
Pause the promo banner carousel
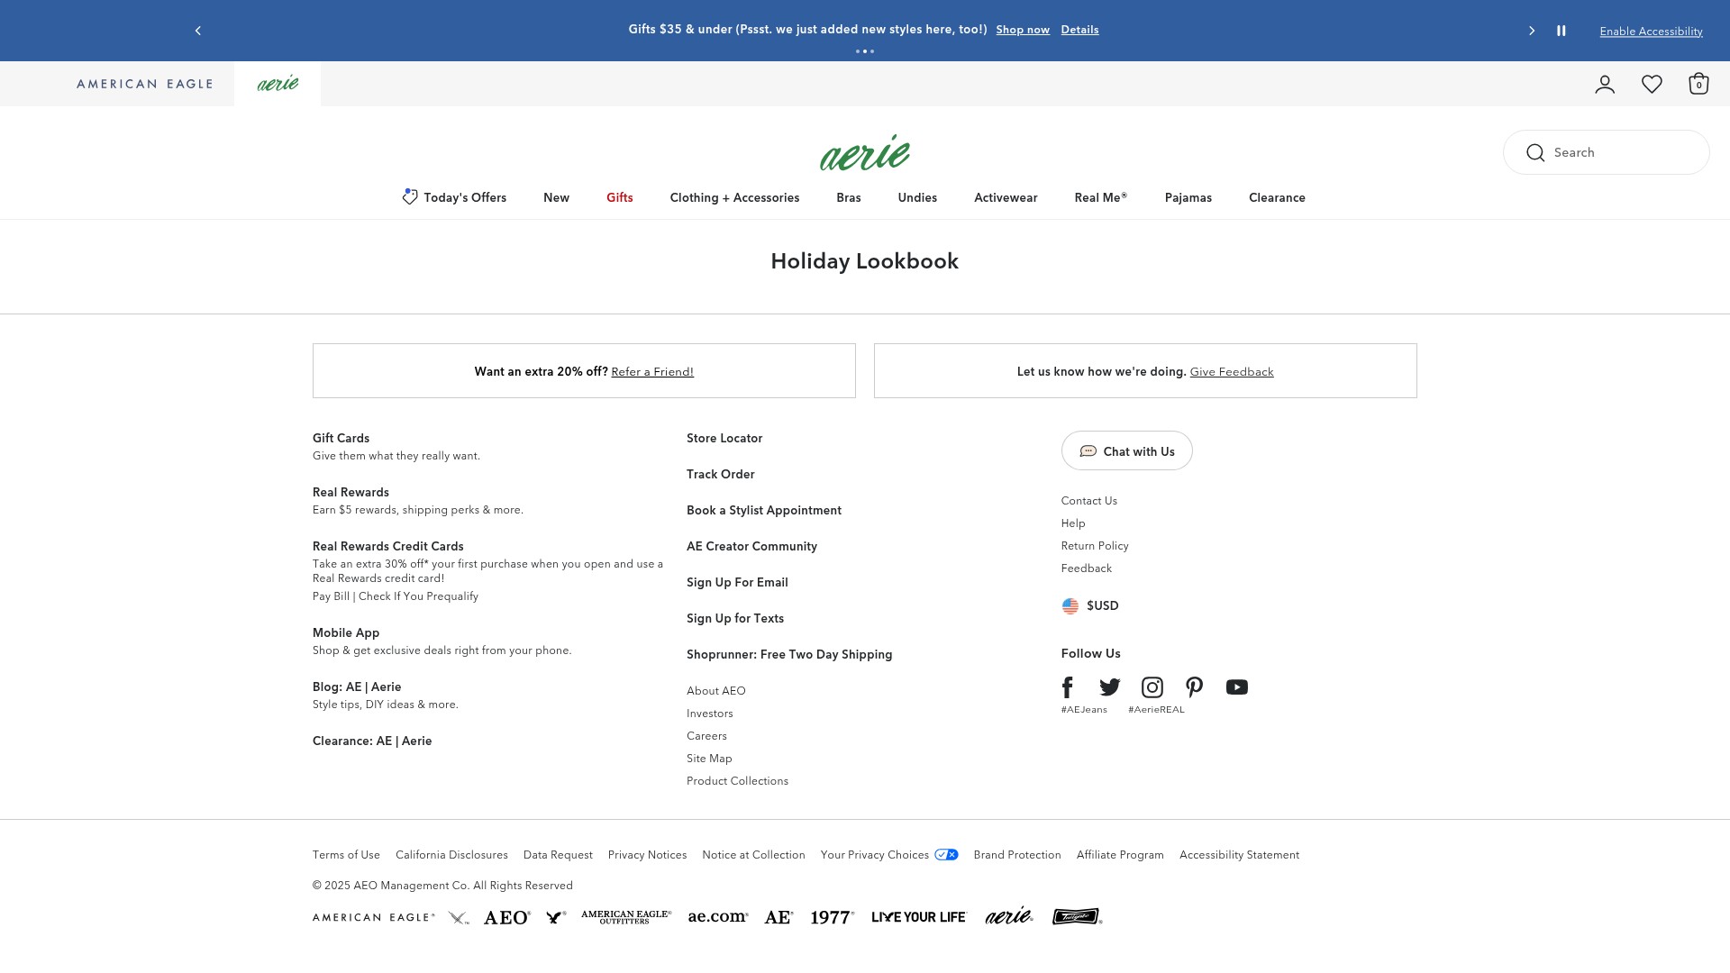pos(1562,31)
